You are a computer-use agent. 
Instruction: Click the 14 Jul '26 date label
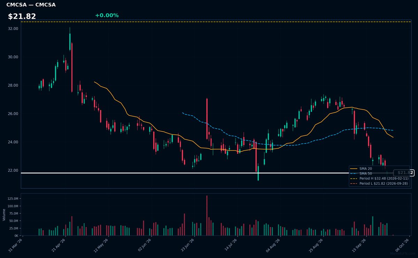pyautogui.click(x=231, y=244)
